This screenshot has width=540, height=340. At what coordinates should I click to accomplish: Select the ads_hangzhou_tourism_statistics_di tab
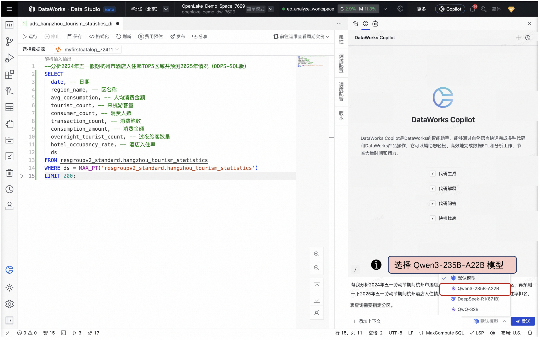(71, 24)
